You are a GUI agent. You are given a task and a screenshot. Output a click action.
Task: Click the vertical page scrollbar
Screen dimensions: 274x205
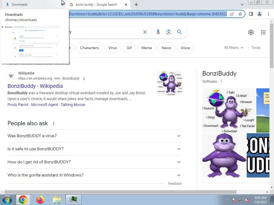(272, 46)
